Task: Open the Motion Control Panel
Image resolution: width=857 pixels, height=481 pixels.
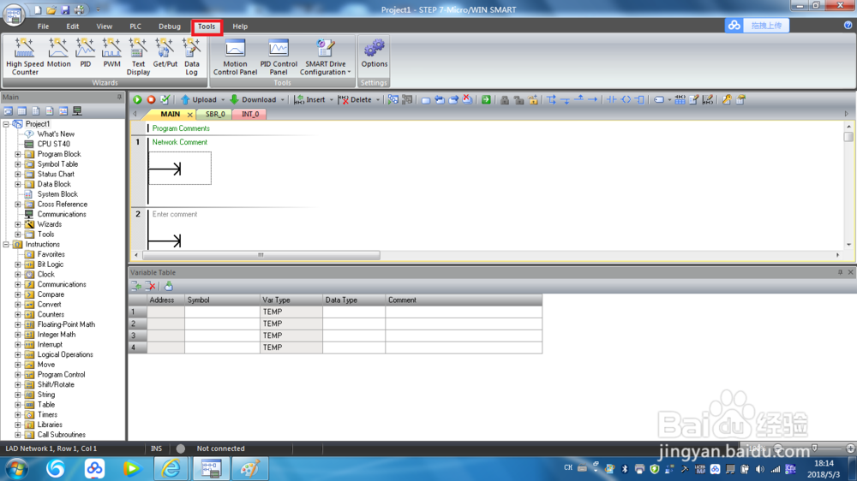Action: [x=235, y=56]
